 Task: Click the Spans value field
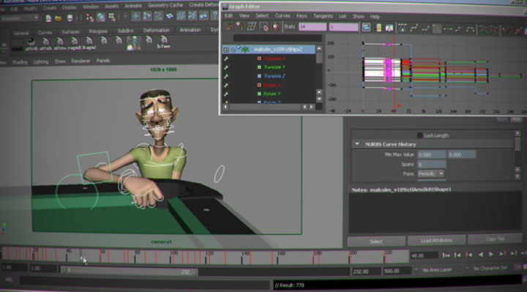431,164
